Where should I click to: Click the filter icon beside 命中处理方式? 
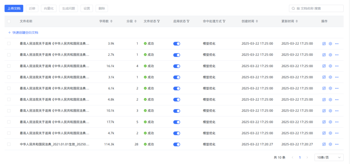pos(224,21)
